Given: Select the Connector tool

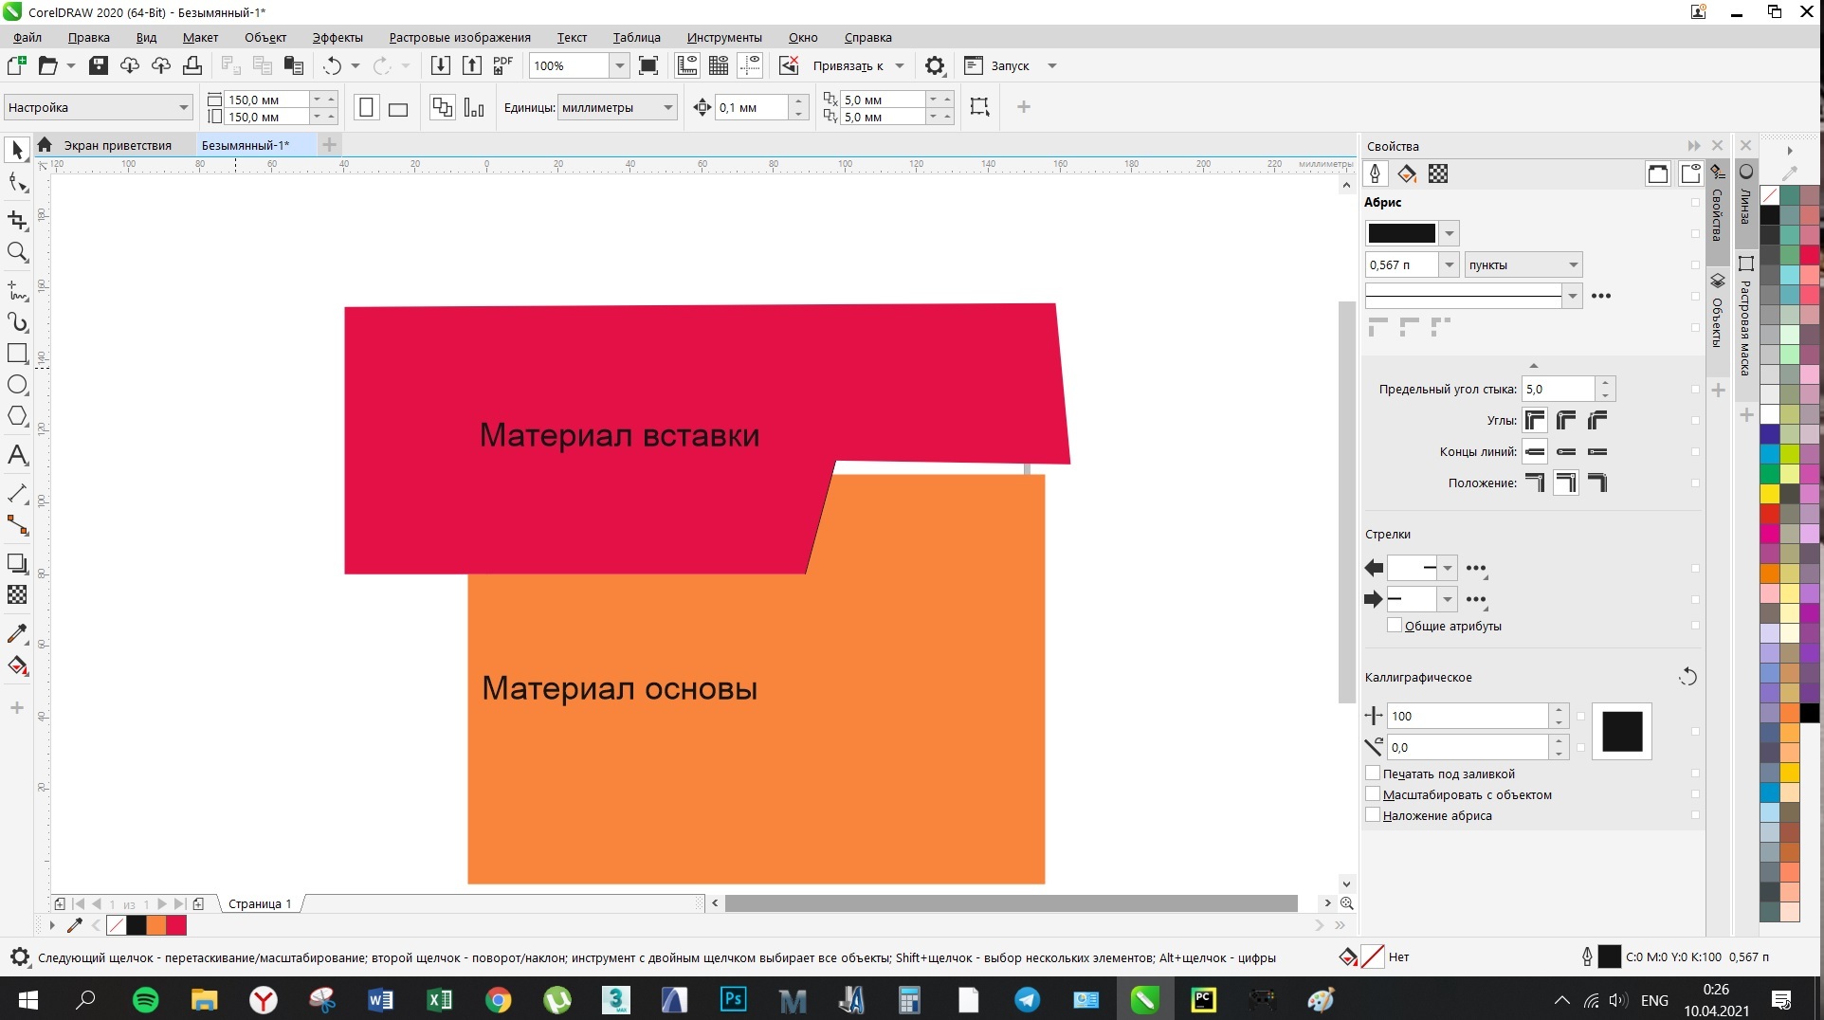Looking at the screenshot, I should (17, 525).
